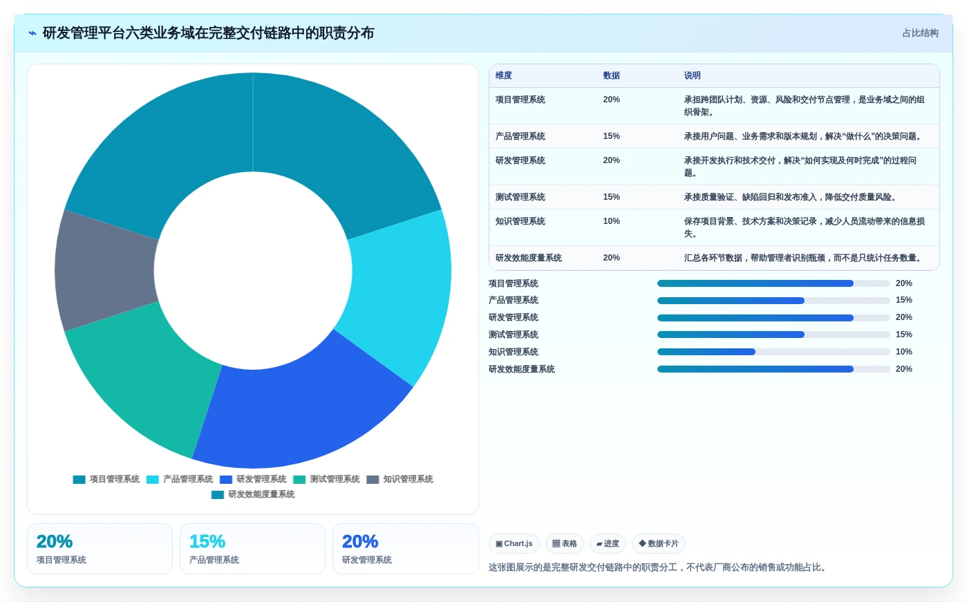Select the 表格 tag chip
967x602 pixels.
pos(565,544)
